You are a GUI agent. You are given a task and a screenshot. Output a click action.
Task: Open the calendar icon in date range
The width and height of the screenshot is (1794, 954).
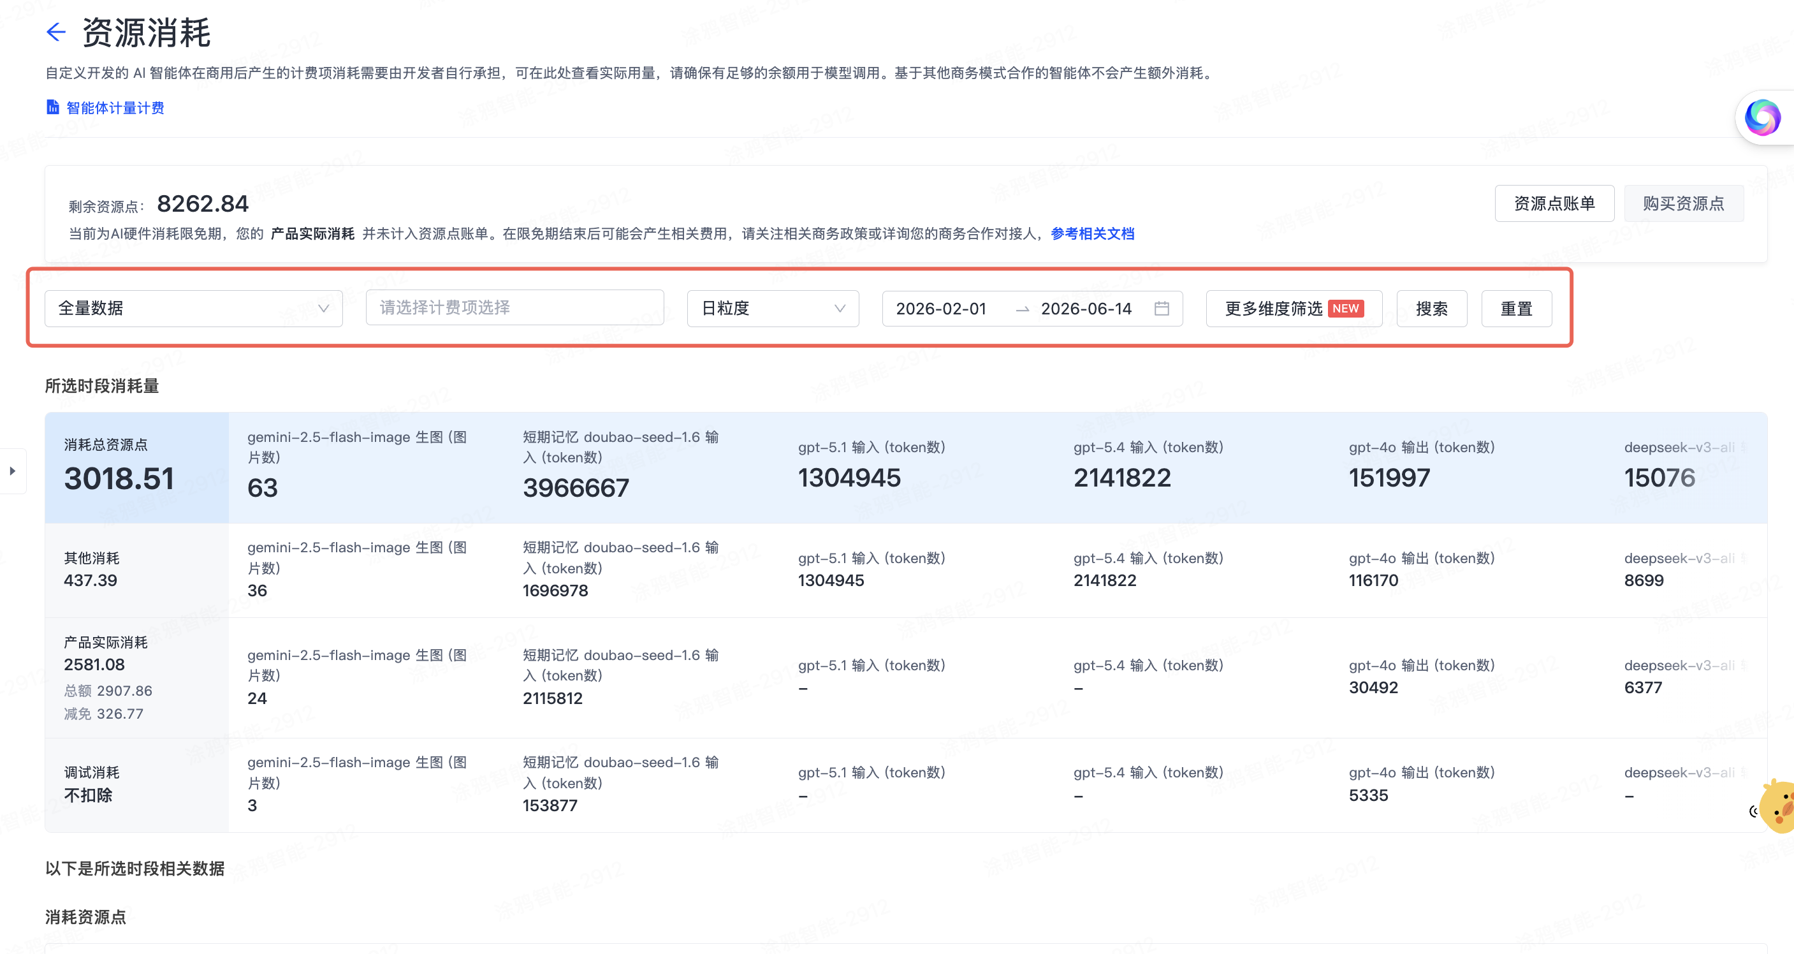[x=1162, y=308]
